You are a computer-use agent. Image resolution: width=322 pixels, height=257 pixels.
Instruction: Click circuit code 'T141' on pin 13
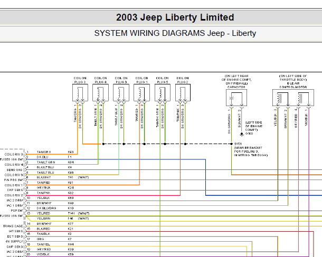pos(71,214)
